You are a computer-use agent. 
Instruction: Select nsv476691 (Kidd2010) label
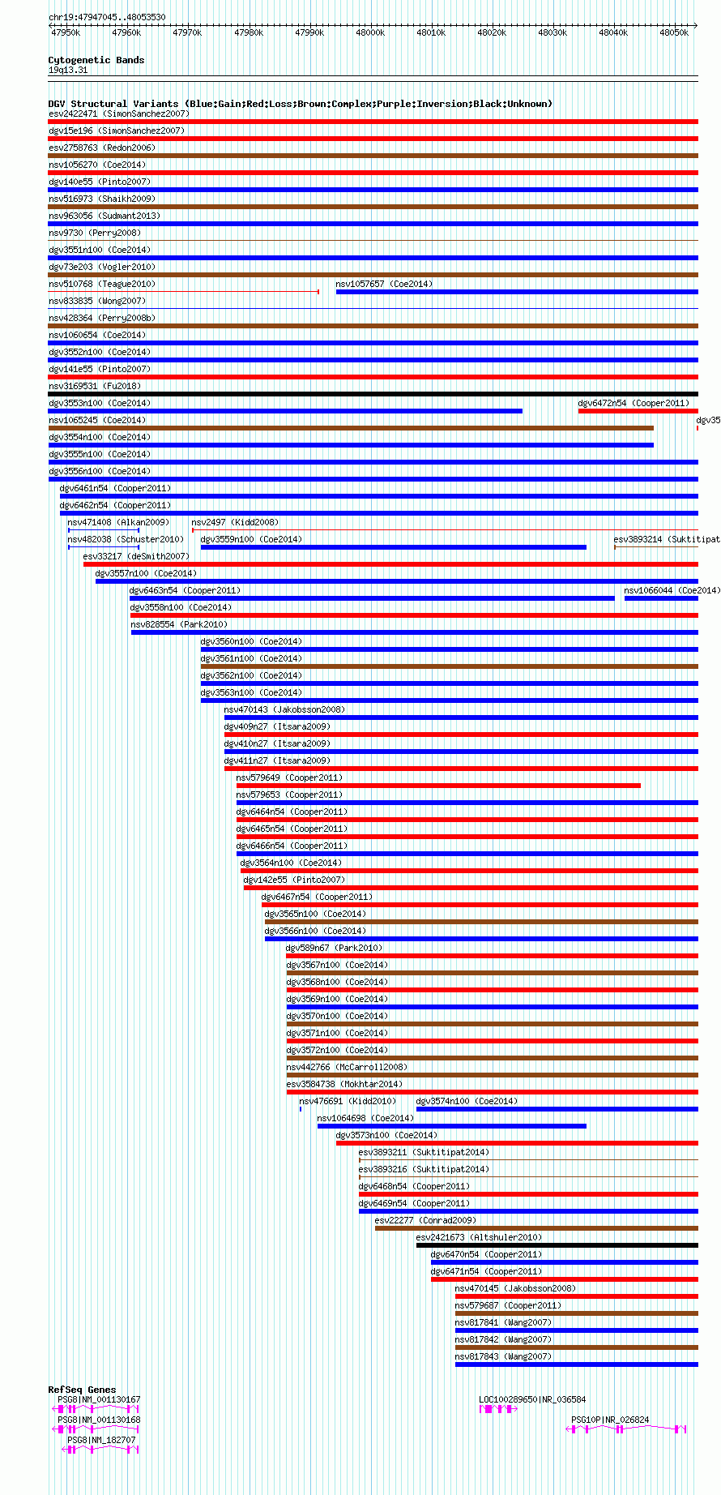click(348, 1101)
